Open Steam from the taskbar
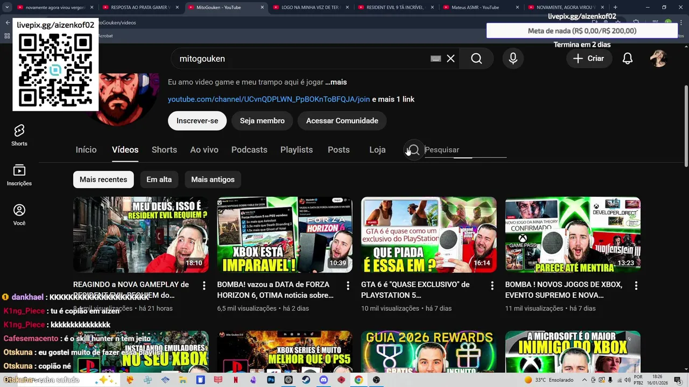This screenshot has width=689, height=387. (x=306, y=379)
